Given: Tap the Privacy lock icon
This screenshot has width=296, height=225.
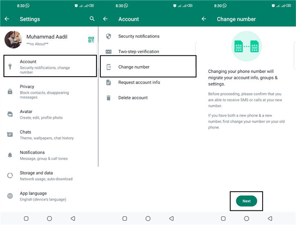Looking at the screenshot, I should (10, 91).
